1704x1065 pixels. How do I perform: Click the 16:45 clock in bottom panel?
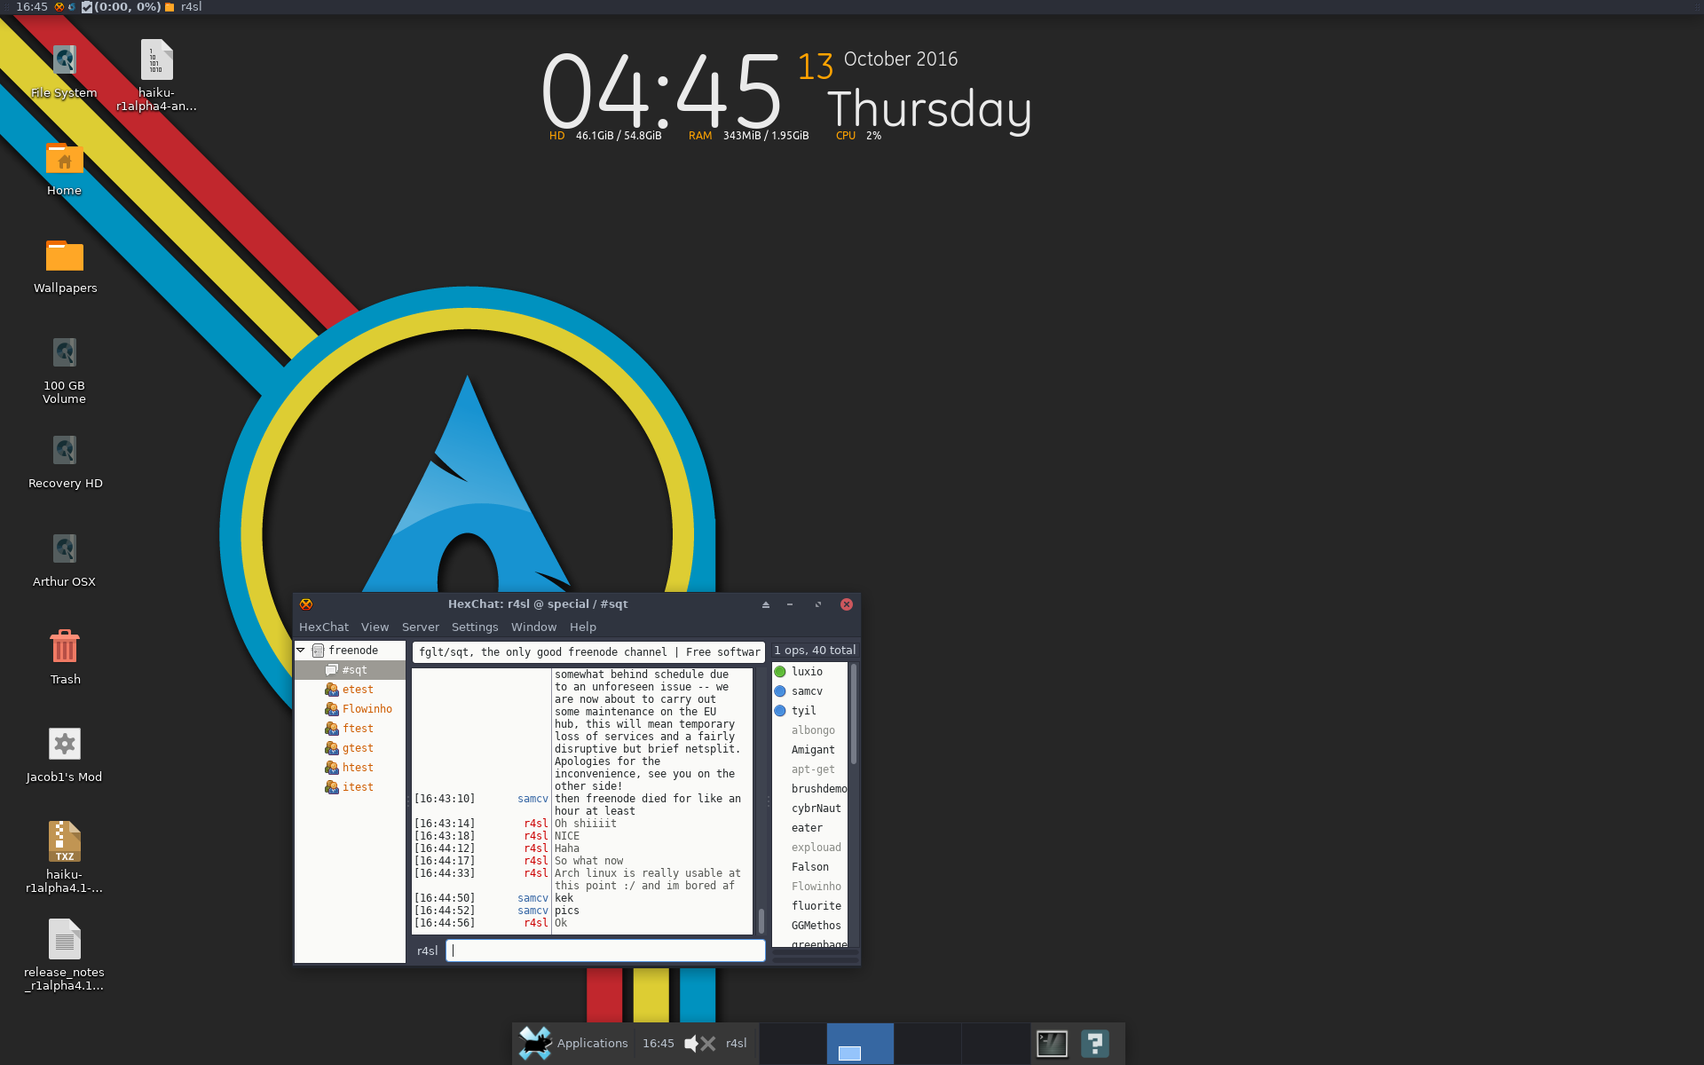coord(658,1044)
